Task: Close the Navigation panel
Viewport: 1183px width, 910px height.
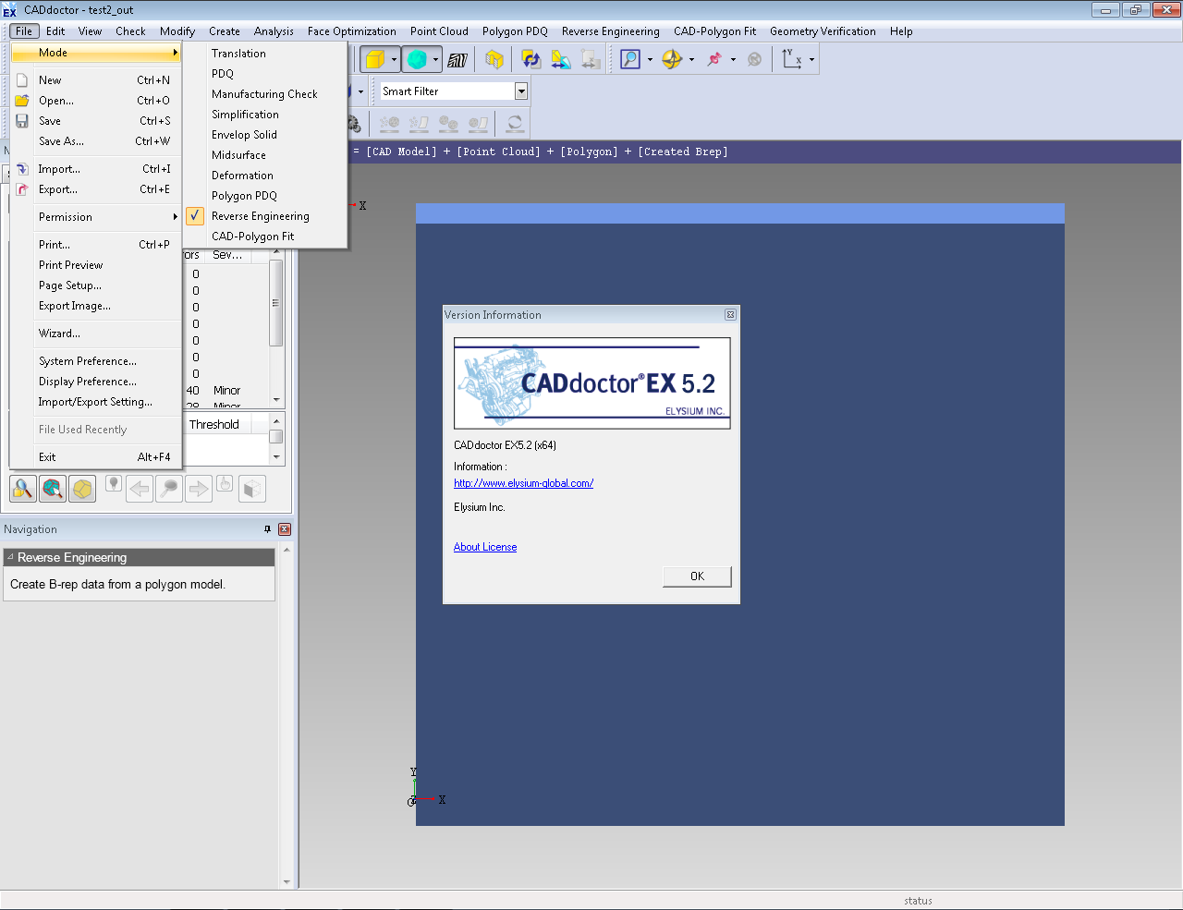Action: (285, 529)
